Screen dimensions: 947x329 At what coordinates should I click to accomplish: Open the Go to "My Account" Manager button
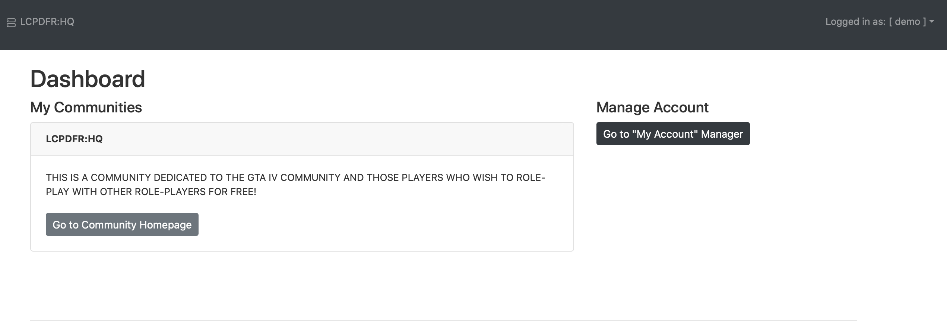click(673, 134)
